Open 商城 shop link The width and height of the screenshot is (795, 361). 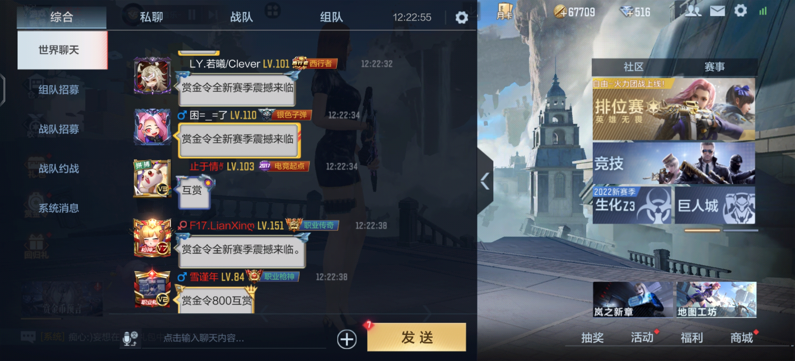point(741,338)
